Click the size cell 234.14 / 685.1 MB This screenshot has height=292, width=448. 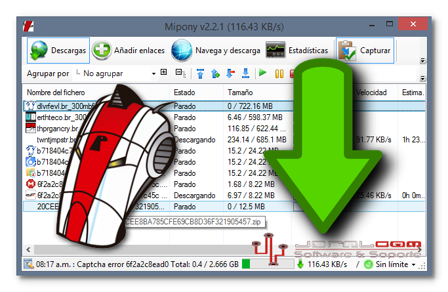(257, 140)
